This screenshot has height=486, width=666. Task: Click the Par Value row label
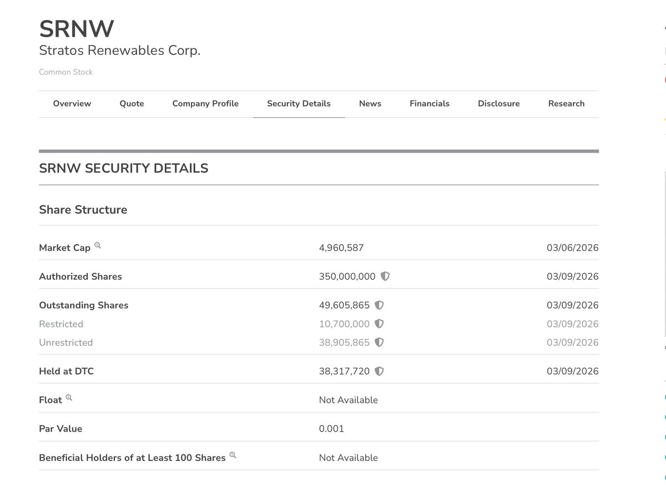[x=60, y=429]
